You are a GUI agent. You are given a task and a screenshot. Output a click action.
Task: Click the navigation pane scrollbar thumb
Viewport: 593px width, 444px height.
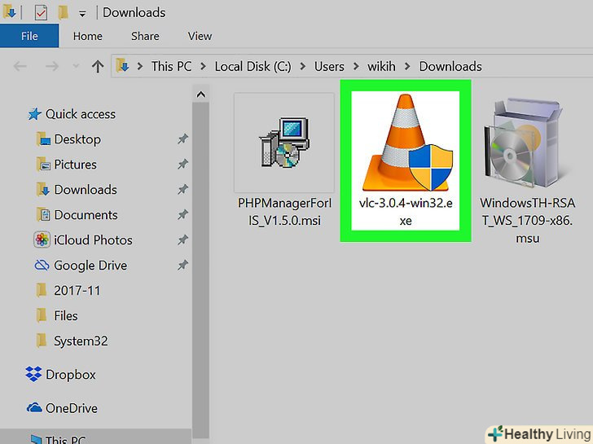201,270
